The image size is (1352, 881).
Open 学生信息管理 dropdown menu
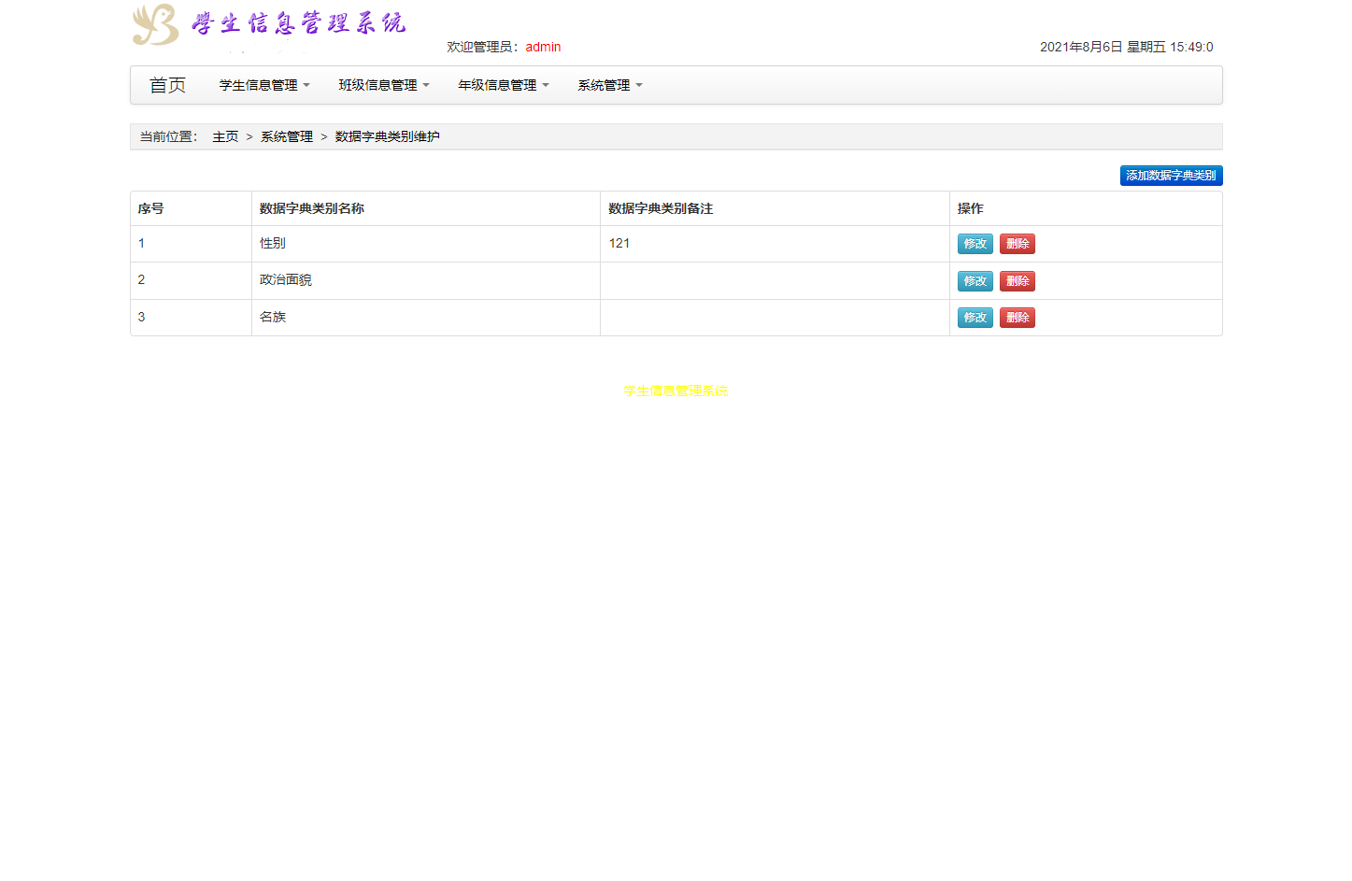264,85
